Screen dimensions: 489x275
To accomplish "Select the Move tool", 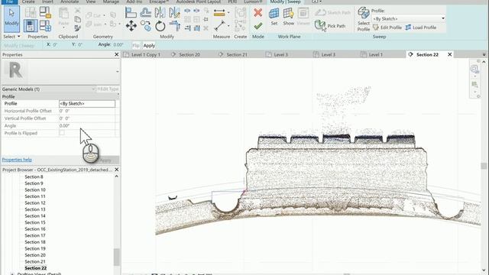I will [131, 25].
